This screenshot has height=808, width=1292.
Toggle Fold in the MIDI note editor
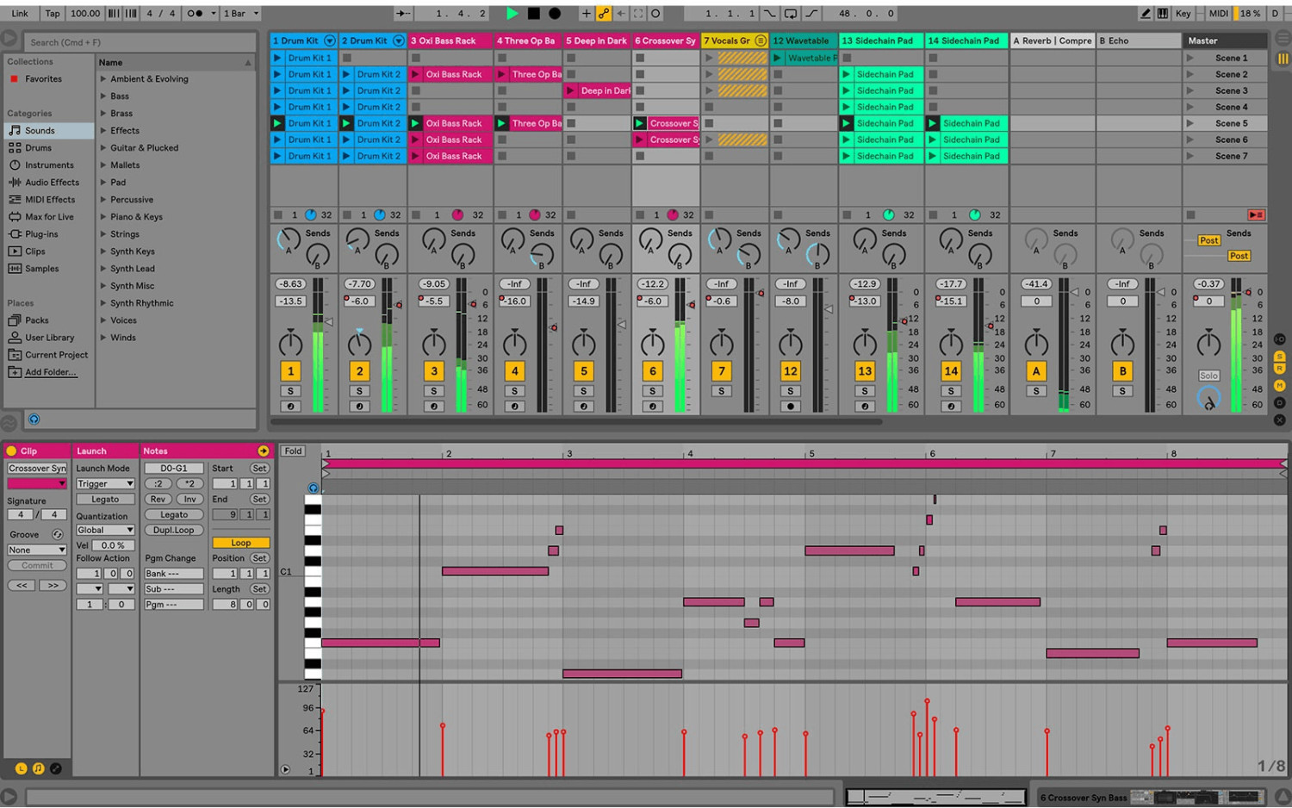pyautogui.click(x=294, y=451)
